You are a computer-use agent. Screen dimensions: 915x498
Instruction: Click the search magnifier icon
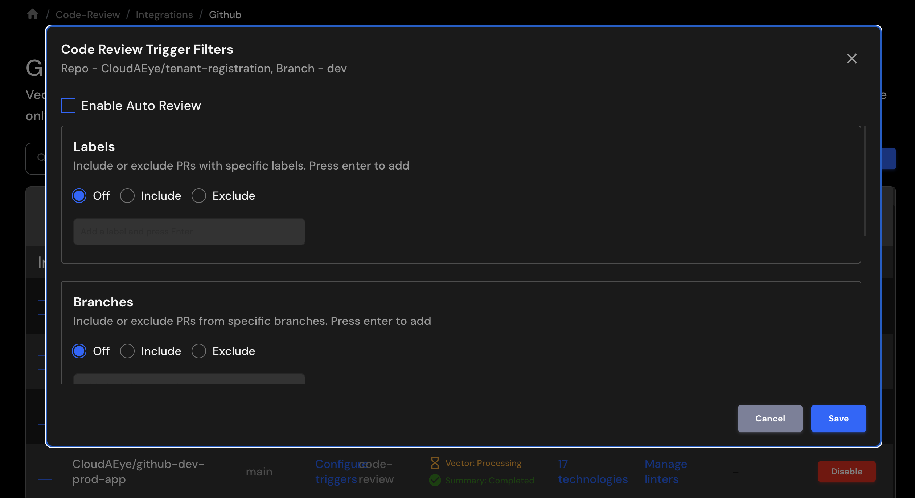pyautogui.click(x=41, y=157)
